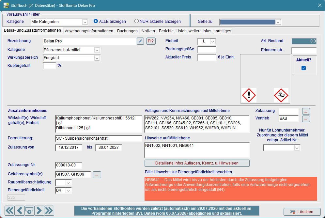Screen dimensions: 325x218
Task: Switch to Anwendungsinformationen tab
Action: [89, 31]
